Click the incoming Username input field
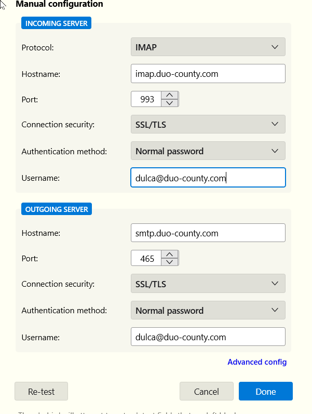This screenshot has height=414, width=312. [x=208, y=178]
